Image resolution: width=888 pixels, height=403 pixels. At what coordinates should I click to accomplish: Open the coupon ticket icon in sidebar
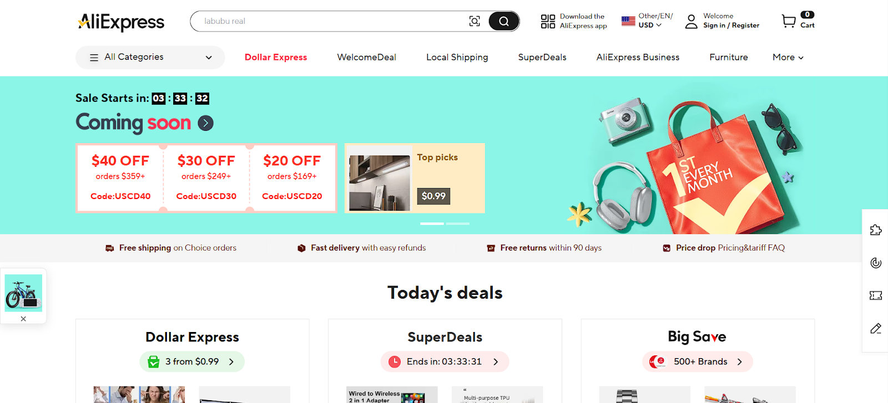[x=876, y=295]
